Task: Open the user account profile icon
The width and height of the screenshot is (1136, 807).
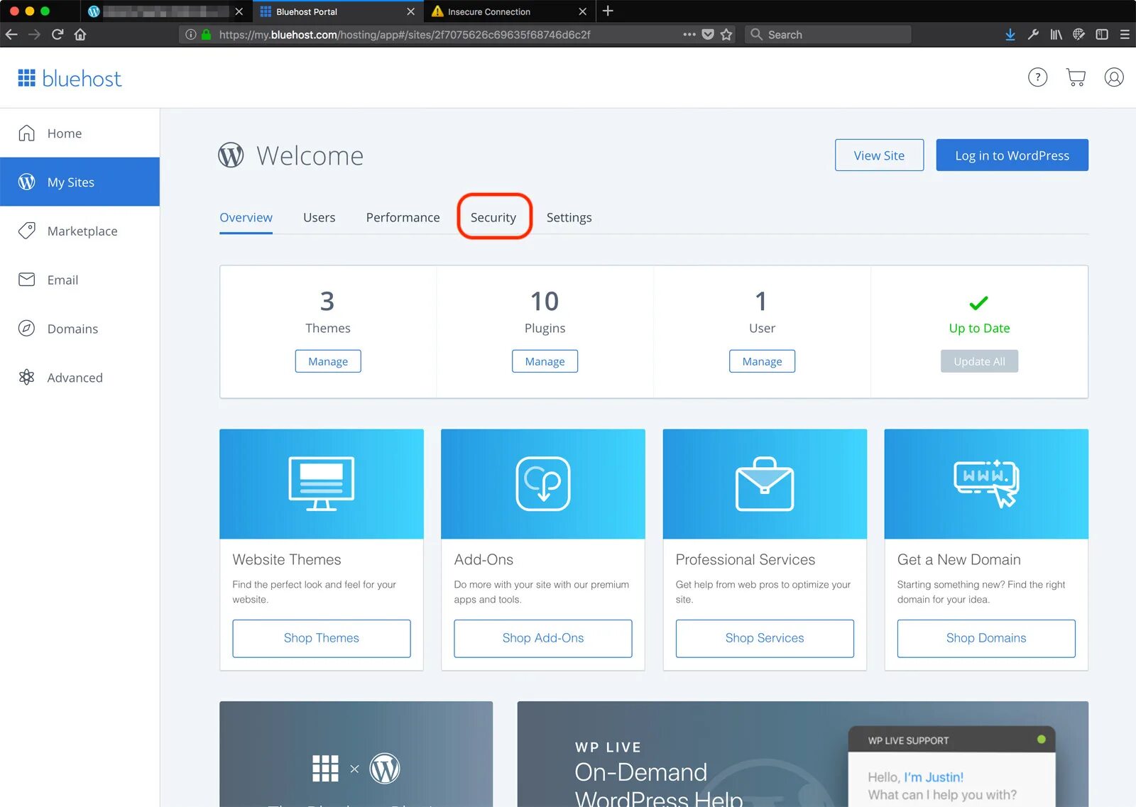Action: click(x=1114, y=77)
